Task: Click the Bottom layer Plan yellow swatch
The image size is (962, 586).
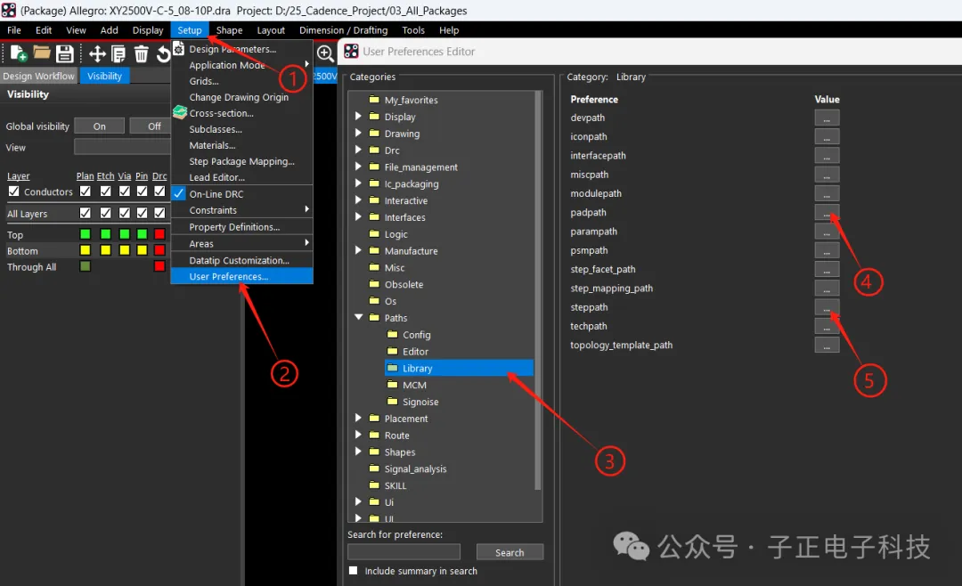Action: tap(86, 249)
